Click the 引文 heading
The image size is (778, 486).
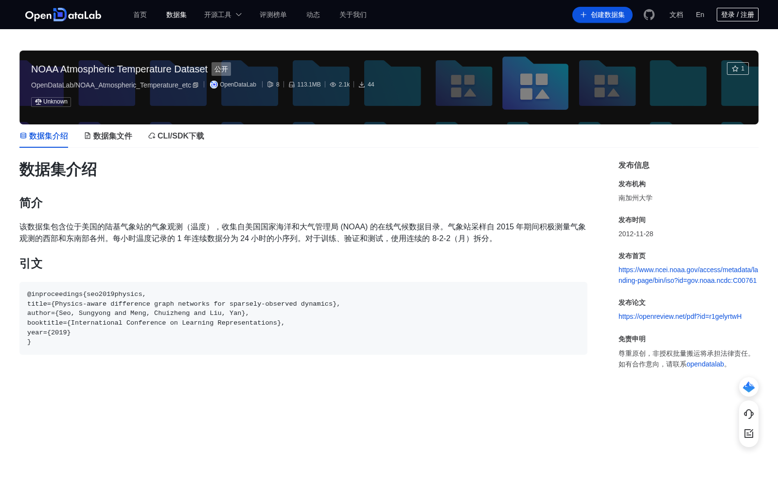click(31, 263)
